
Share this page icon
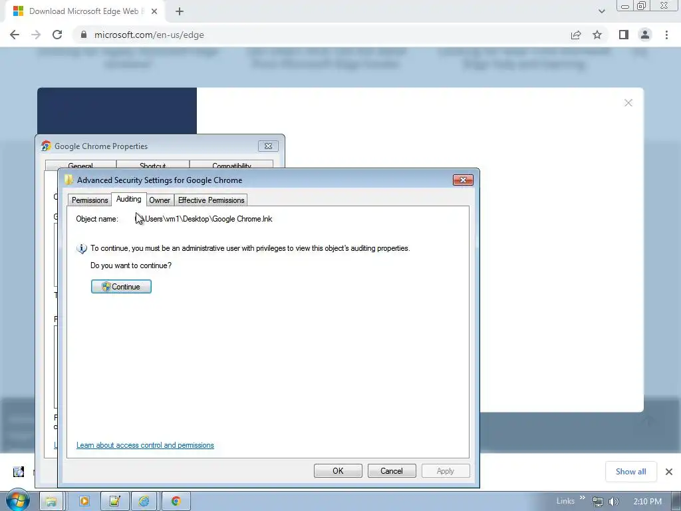(x=576, y=35)
